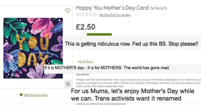Select the fourth rating star

[x=91, y=15]
